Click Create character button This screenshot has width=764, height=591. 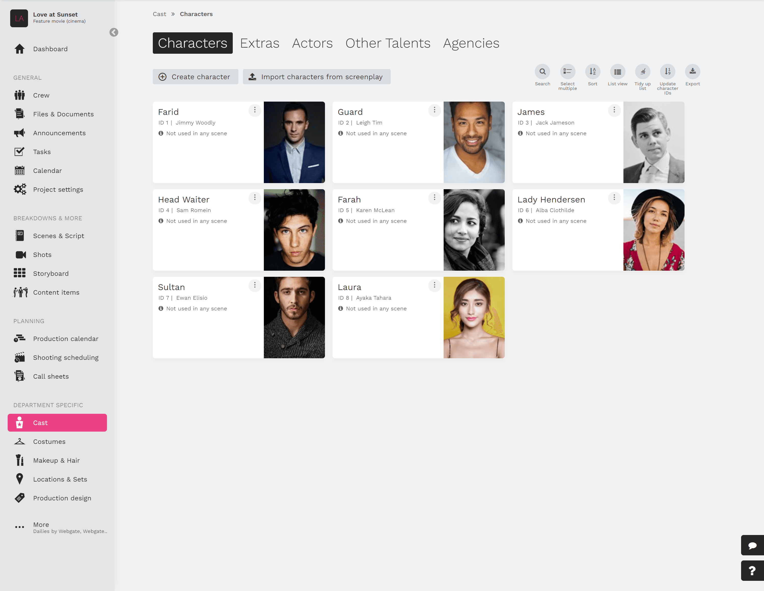(195, 77)
